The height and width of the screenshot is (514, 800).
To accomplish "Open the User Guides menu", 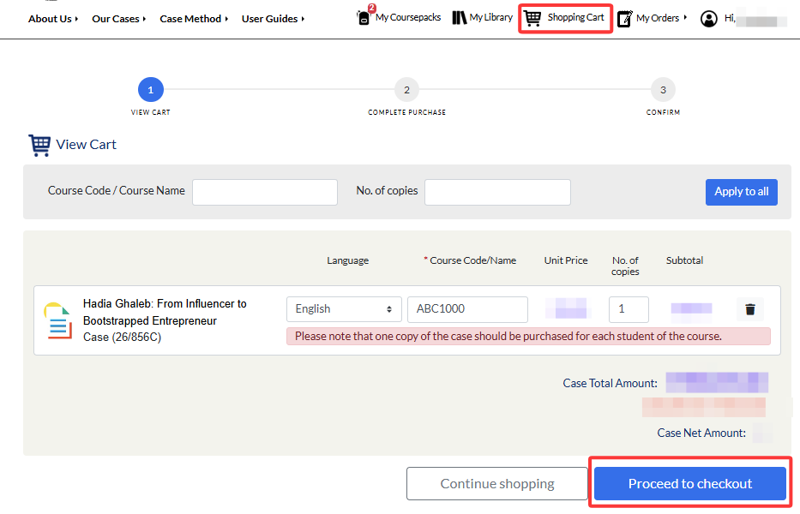I will (x=273, y=19).
